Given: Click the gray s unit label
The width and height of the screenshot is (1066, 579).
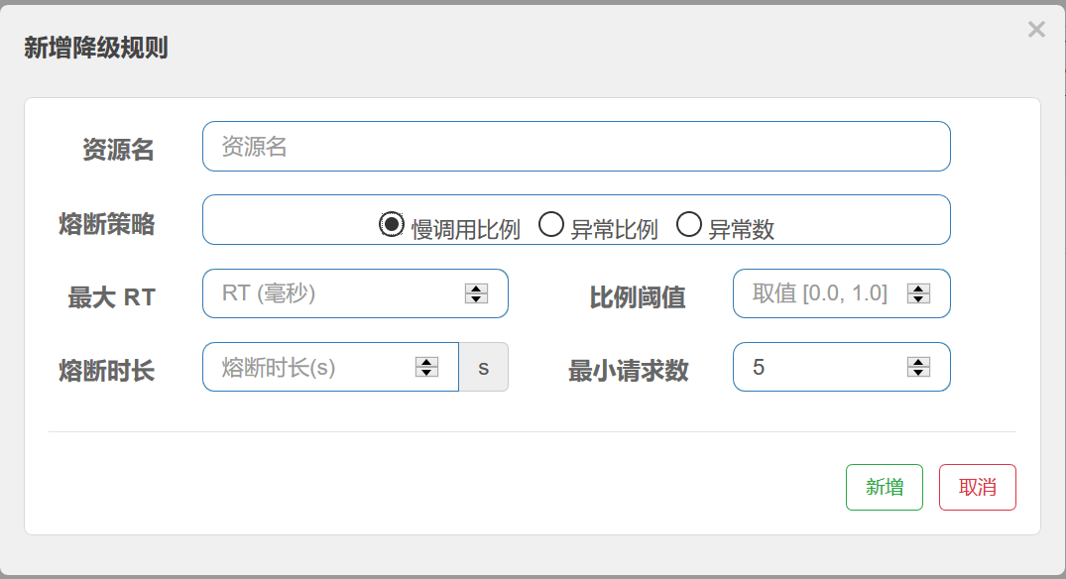Looking at the screenshot, I should [484, 367].
